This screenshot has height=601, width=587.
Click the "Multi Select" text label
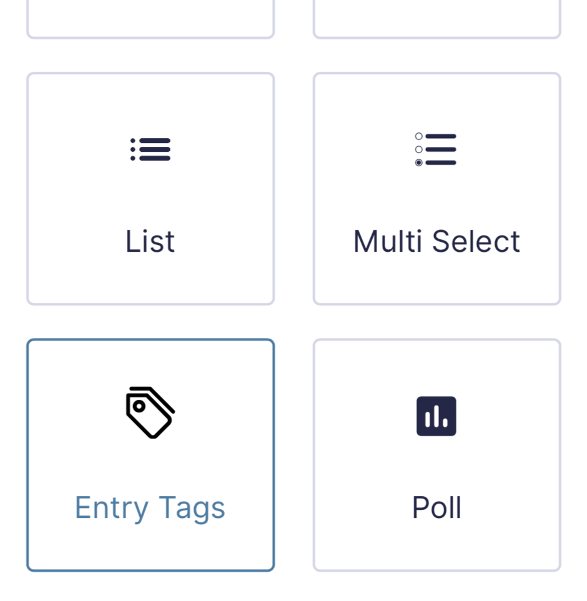(x=437, y=242)
